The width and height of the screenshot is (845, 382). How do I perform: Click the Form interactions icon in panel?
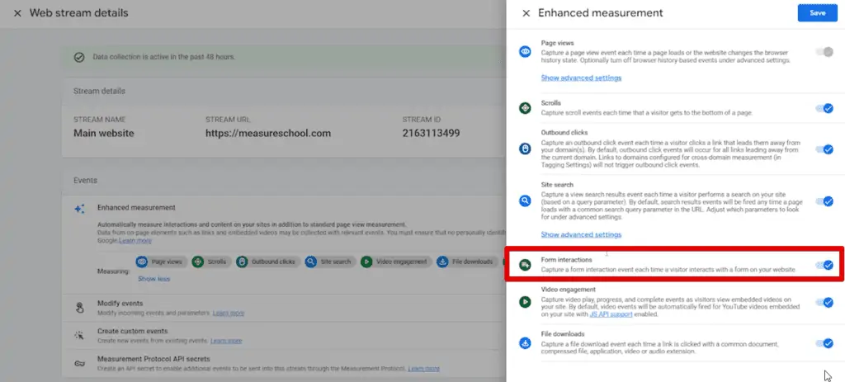coord(525,265)
